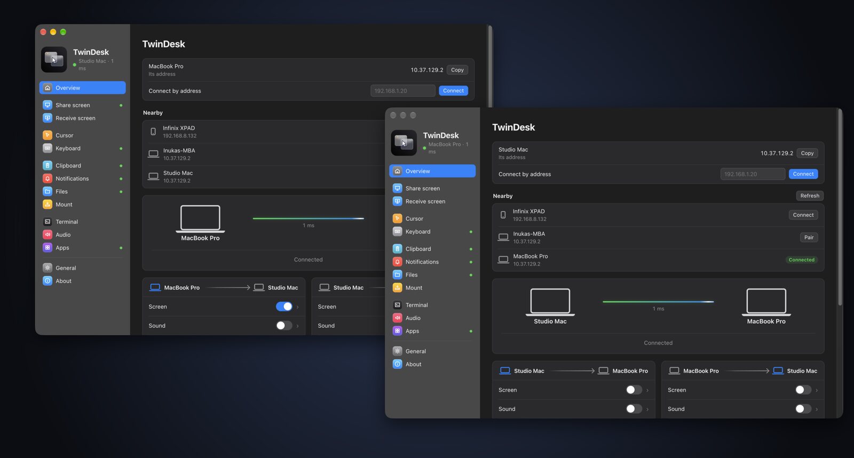Select the Mount icon in front window sidebar
The width and height of the screenshot is (854, 458).
pyautogui.click(x=397, y=288)
